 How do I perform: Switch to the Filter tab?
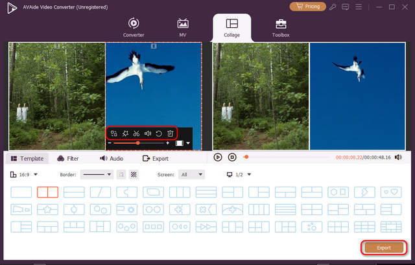pyautogui.click(x=68, y=158)
